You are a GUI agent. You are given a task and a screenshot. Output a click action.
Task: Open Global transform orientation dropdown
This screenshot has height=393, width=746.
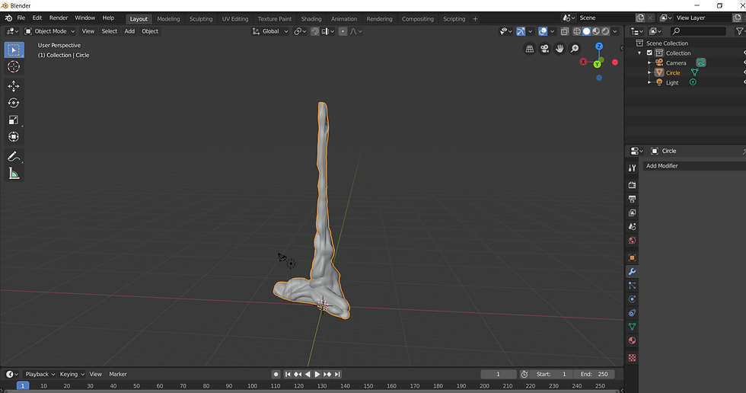(269, 31)
